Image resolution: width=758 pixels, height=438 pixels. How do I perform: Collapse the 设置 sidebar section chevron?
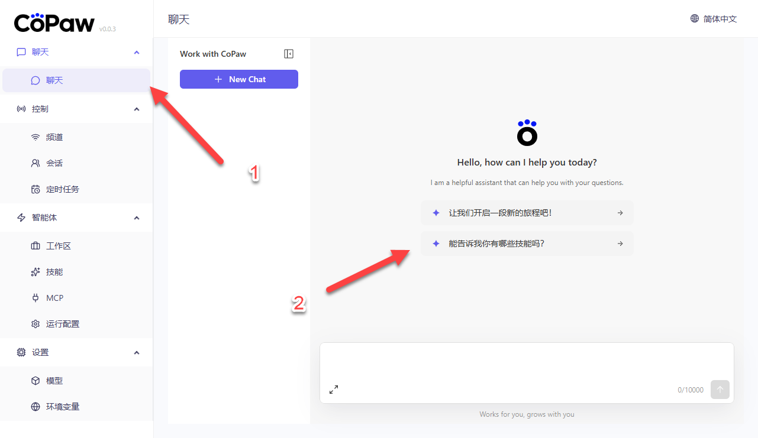[x=137, y=352]
